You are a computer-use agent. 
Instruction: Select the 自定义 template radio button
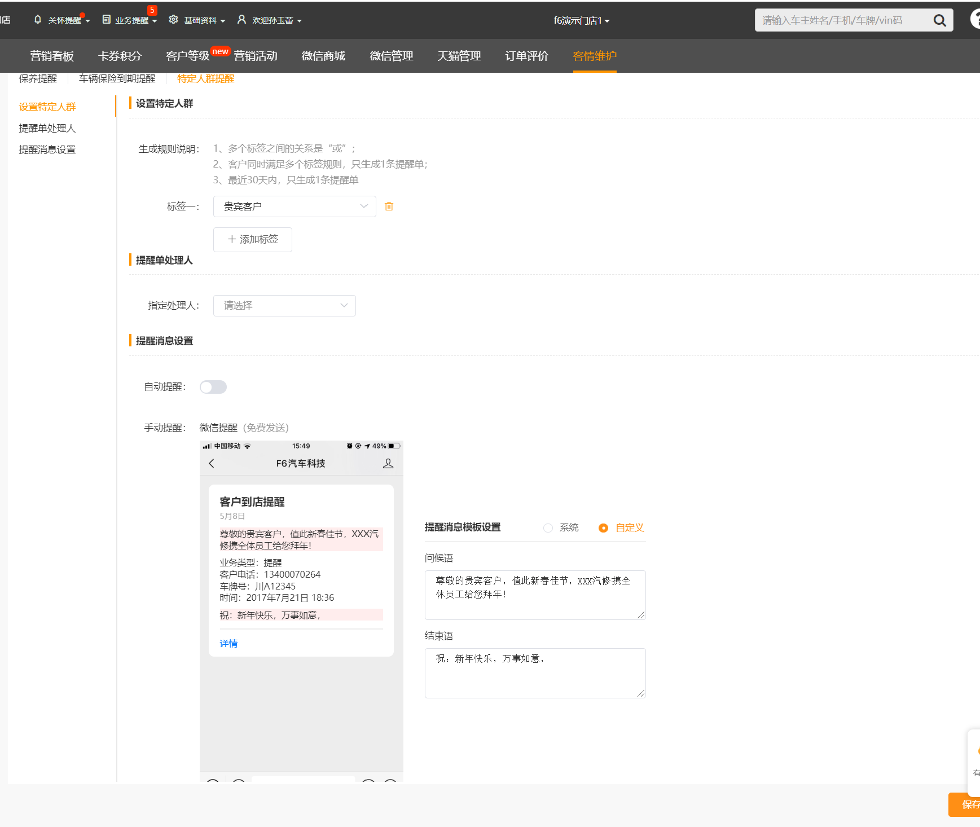(x=603, y=528)
